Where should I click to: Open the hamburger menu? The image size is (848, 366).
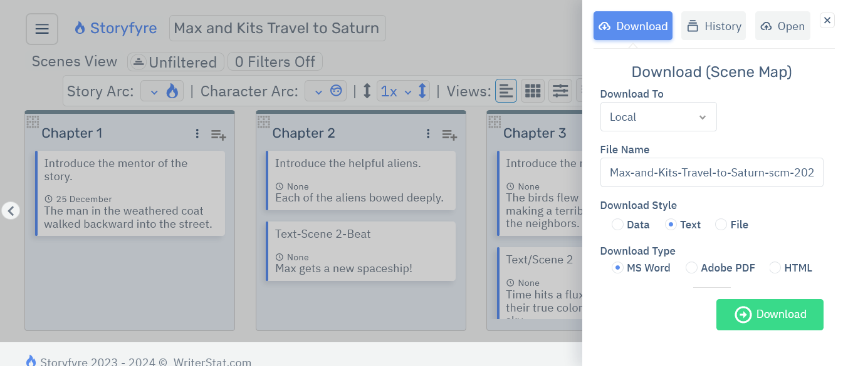click(x=42, y=29)
